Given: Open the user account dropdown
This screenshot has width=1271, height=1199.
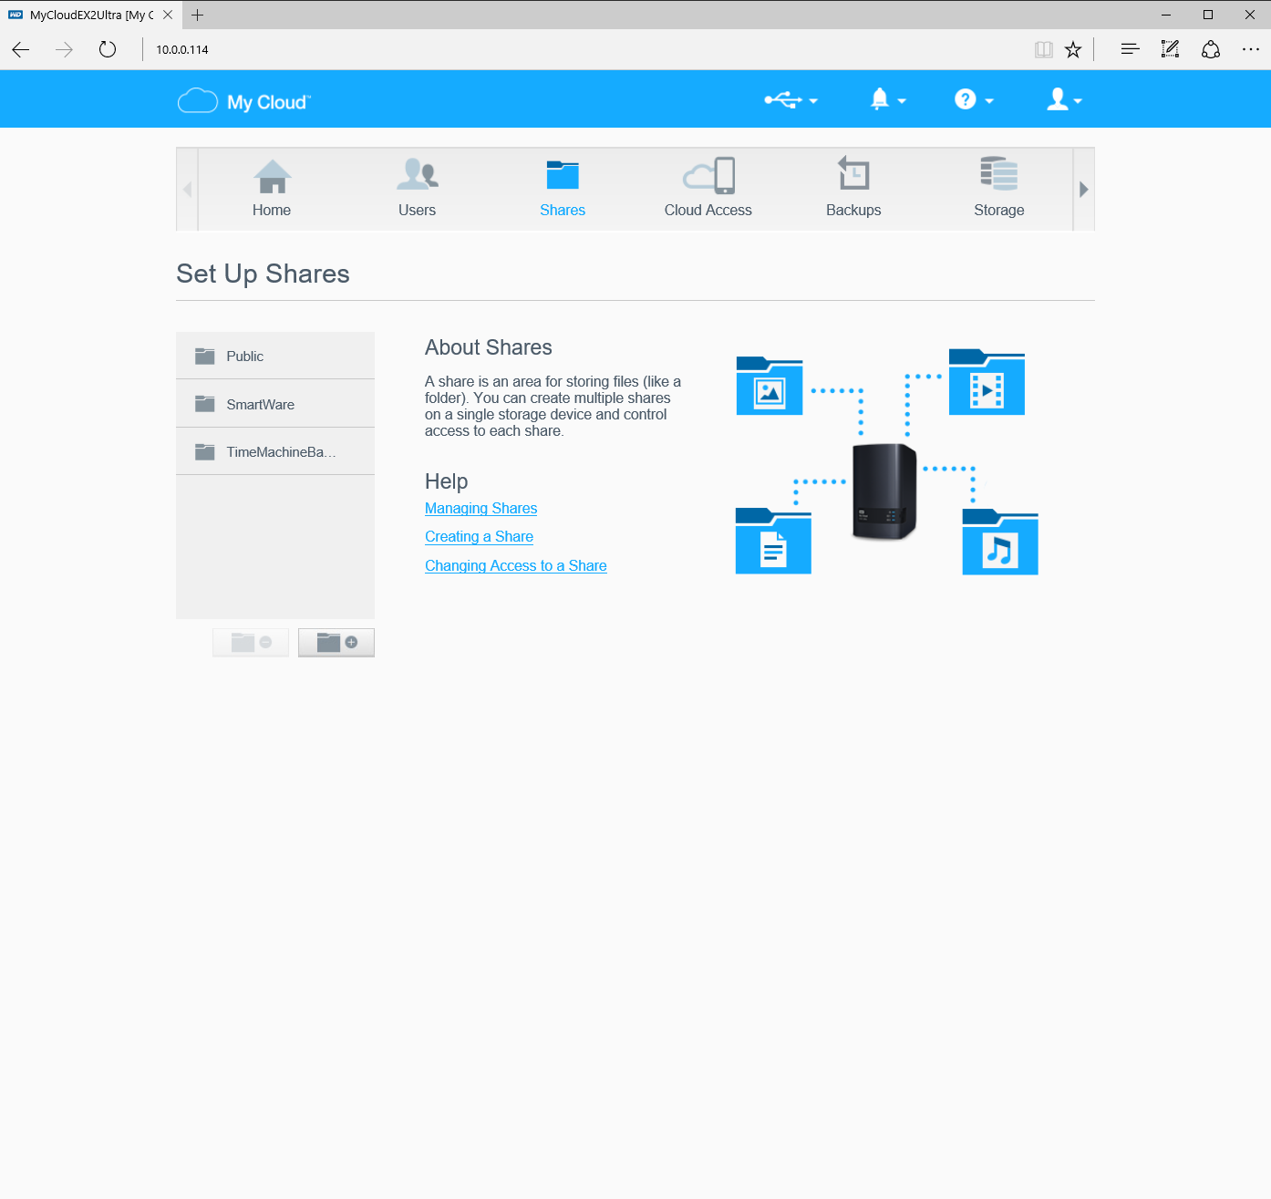Looking at the screenshot, I should pos(1063,100).
